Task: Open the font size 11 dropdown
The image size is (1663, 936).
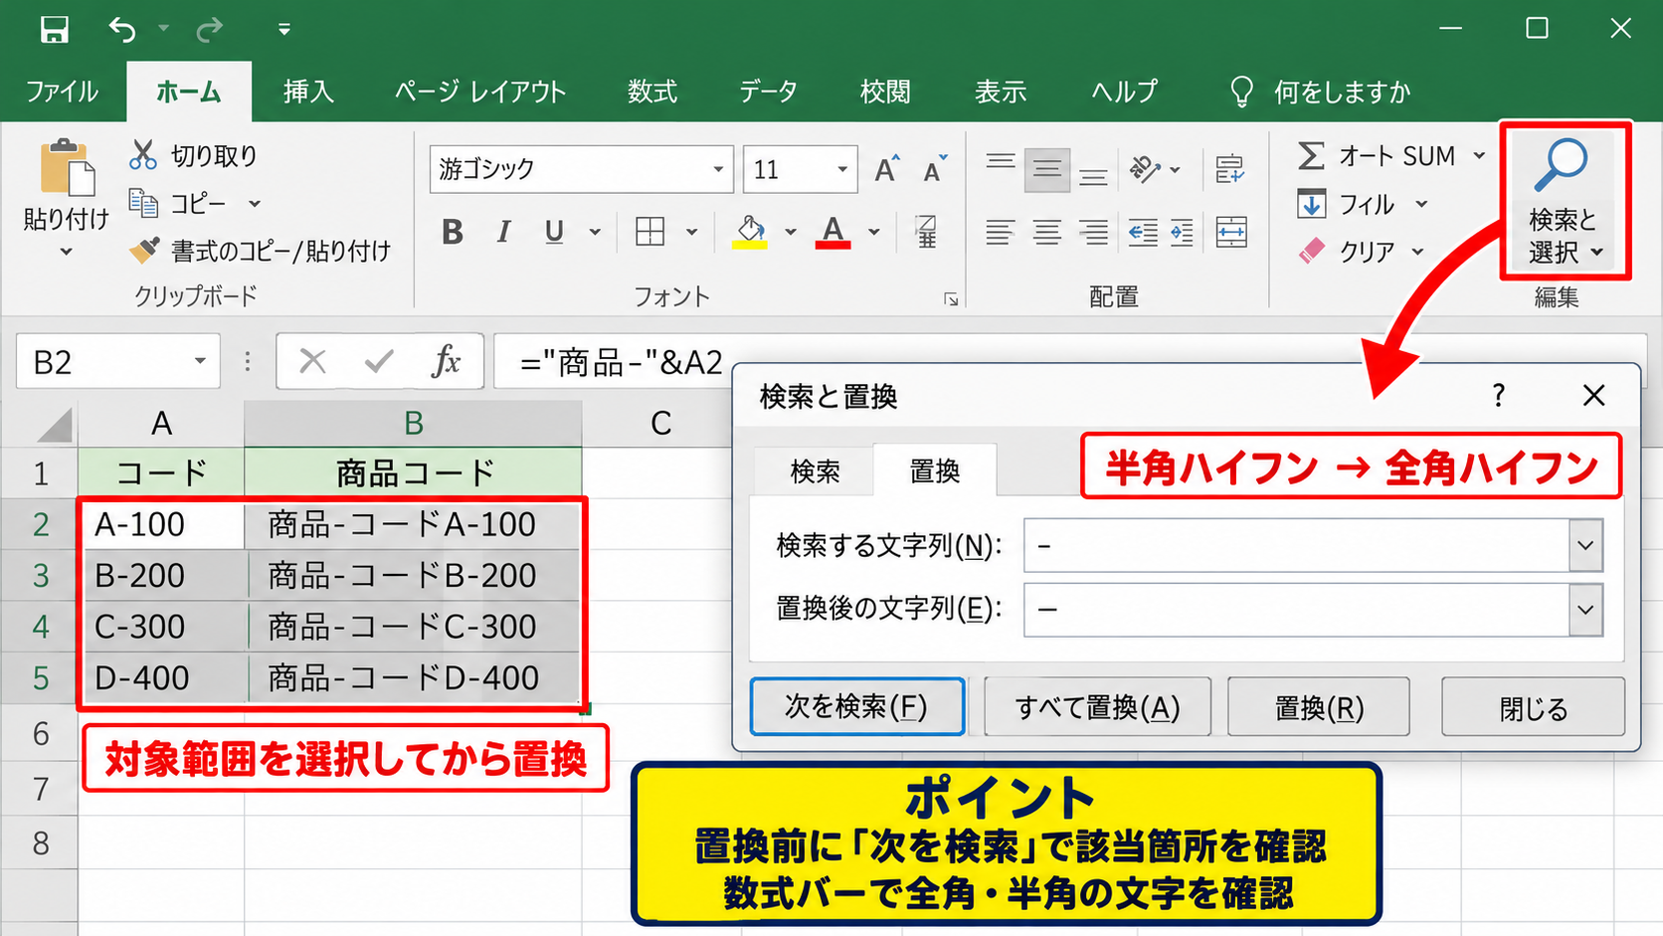Action: 842,169
